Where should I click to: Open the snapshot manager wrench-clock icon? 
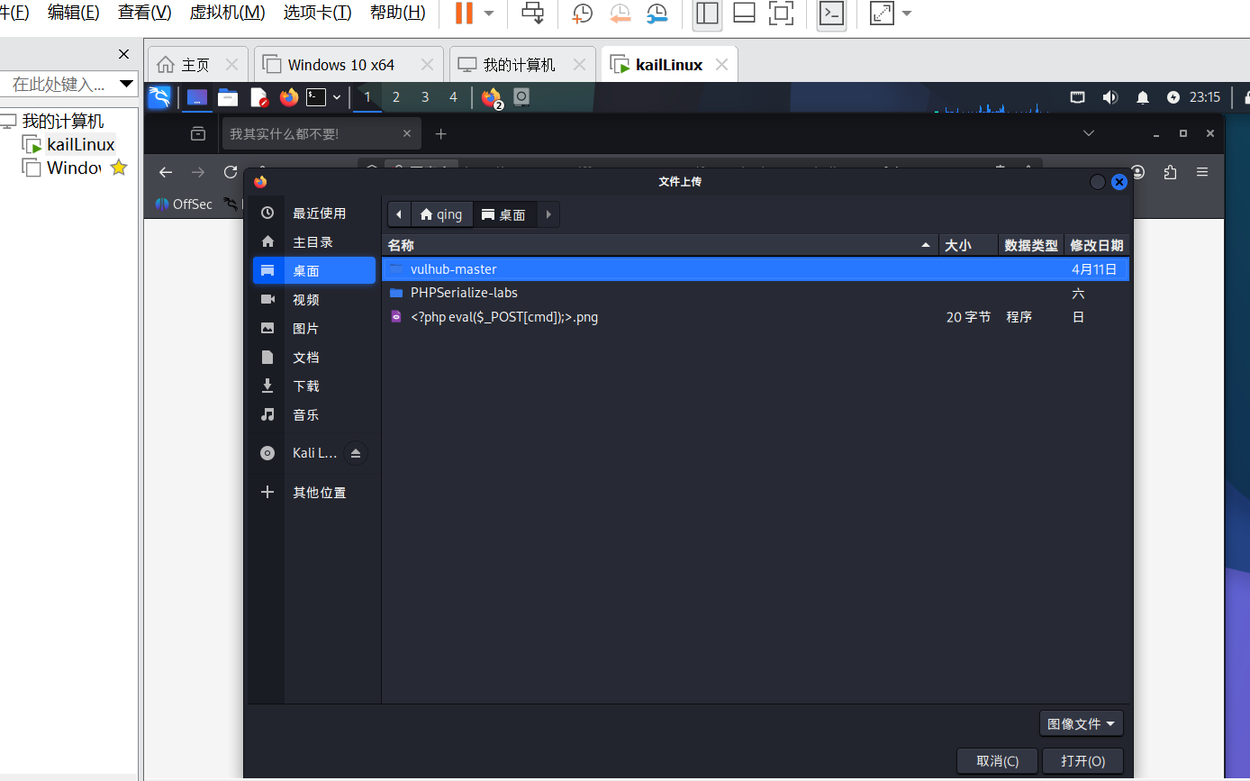pos(657,13)
